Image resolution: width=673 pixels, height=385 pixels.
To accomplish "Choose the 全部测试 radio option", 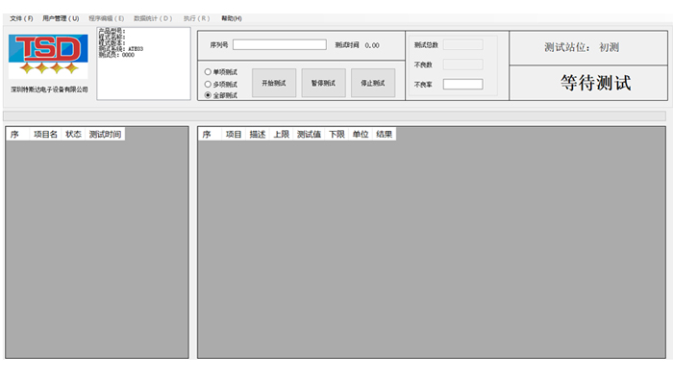I will [209, 95].
